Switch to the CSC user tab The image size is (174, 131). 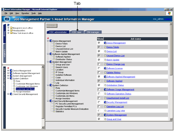coord(77,32)
